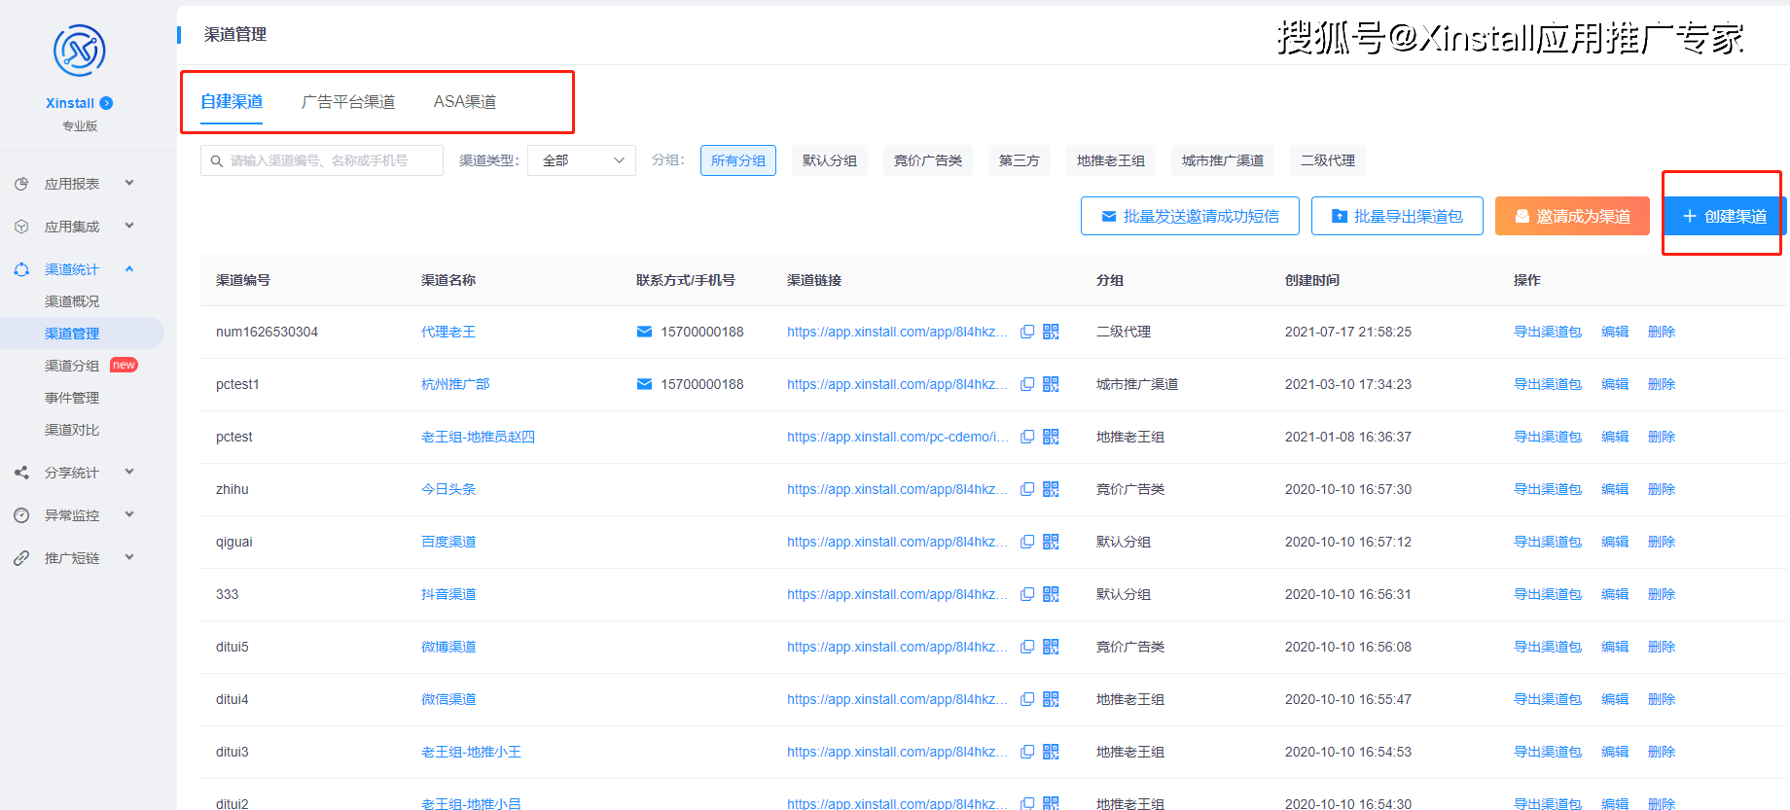Image resolution: width=1790 pixels, height=810 pixels.
Task: Show QR code for 微信渠道 row
Action: 1051,699
